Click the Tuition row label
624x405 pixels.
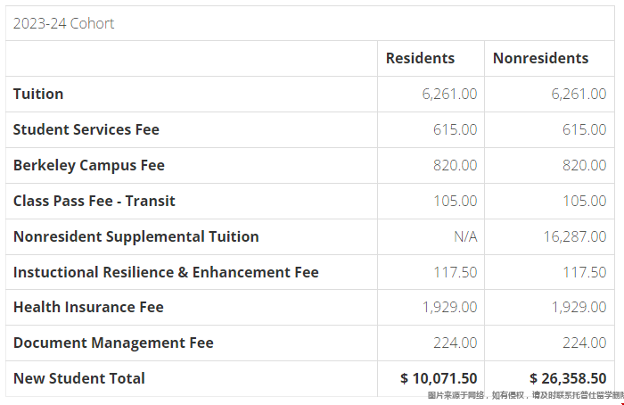pos(38,94)
